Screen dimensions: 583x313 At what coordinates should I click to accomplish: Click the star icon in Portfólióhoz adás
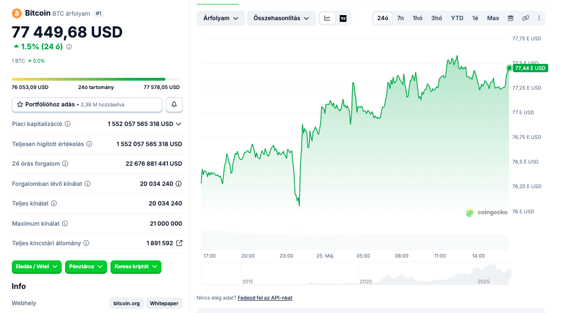click(x=20, y=105)
